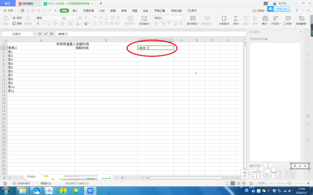Open the Developer Tools (开发工具) tab
Viewport: 313px width, 195px height.
tap(160, 11)
